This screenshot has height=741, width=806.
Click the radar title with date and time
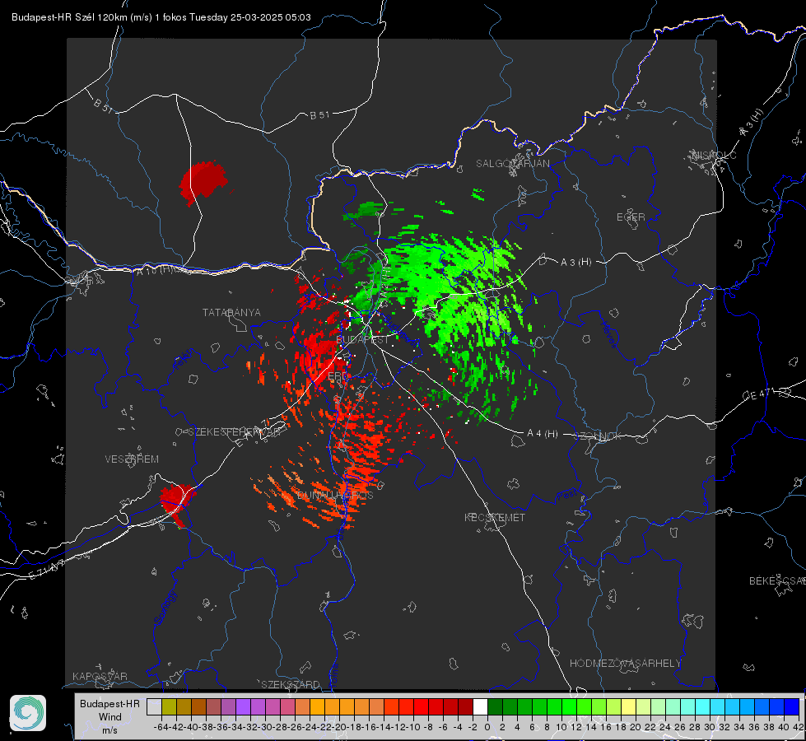point(161,17)
